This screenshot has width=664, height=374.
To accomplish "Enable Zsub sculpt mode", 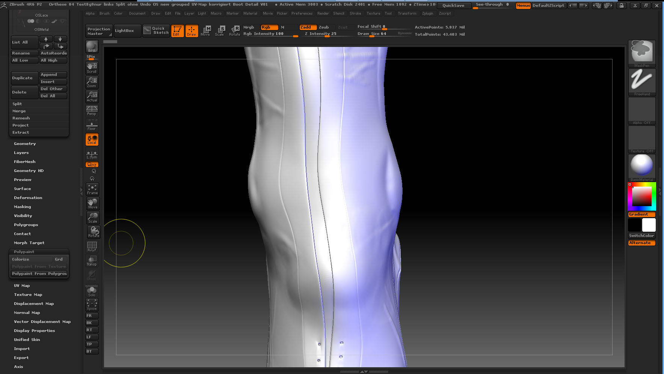I will pos(326,27).
